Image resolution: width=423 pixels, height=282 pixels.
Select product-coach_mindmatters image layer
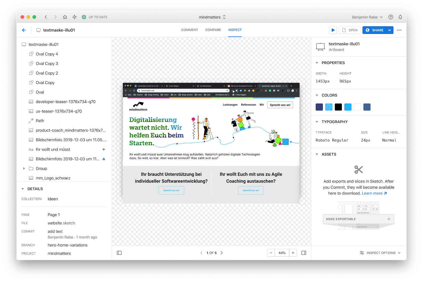point(64,130)
